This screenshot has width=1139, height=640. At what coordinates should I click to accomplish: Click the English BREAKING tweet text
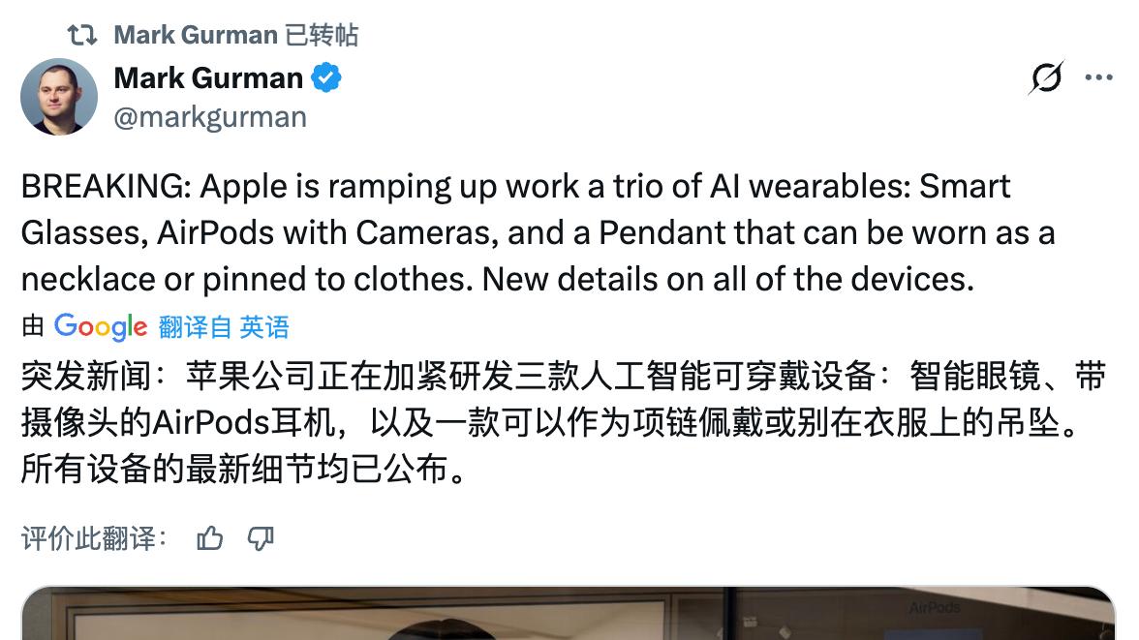[538, 232]
